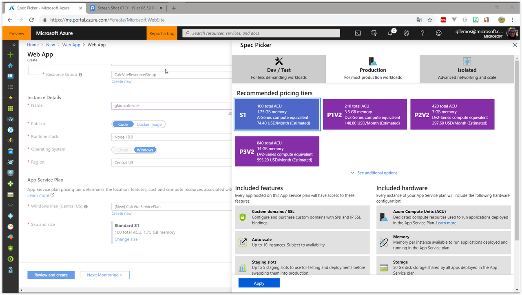Open Advisor cloud icon in sidebar
This screenshot has height=295, width=522.
[11, 237]
